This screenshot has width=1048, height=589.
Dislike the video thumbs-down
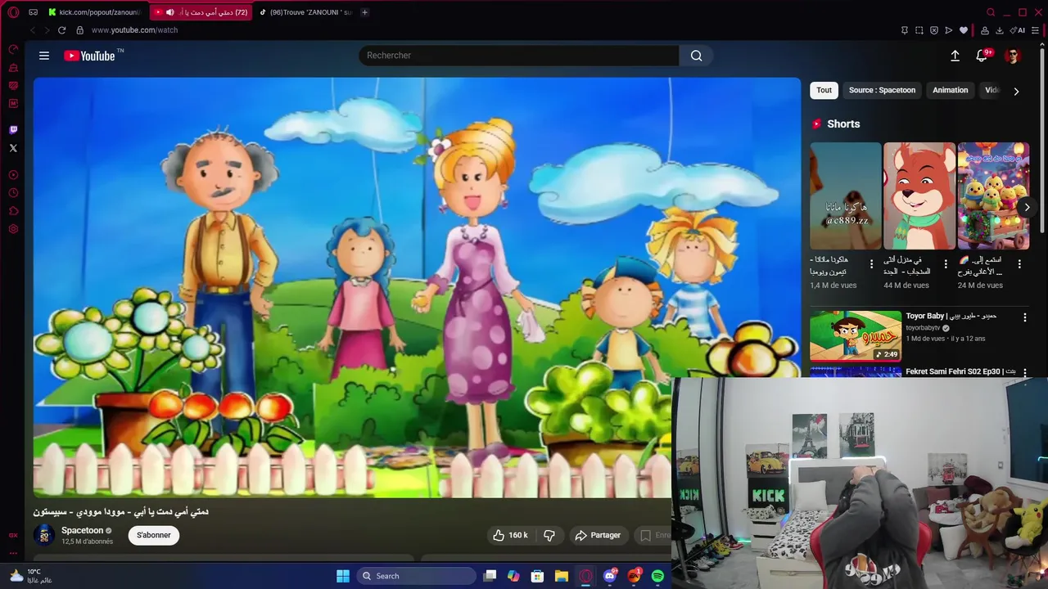tap(549, 535)
